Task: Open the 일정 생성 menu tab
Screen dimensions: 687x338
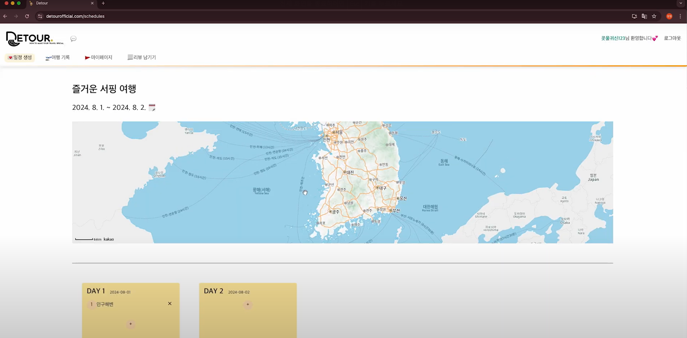Action: click(x=20, y=57)
